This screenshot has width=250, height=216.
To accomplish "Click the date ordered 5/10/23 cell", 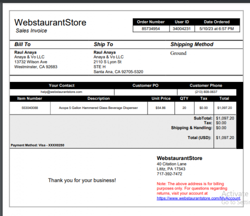I will pos(216,28).
